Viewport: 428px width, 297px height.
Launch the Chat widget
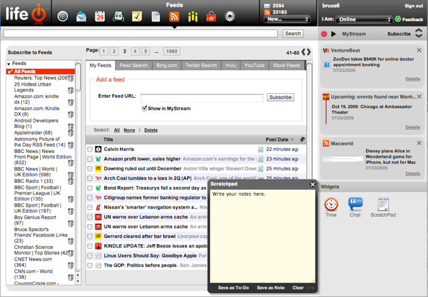point(355,205)
